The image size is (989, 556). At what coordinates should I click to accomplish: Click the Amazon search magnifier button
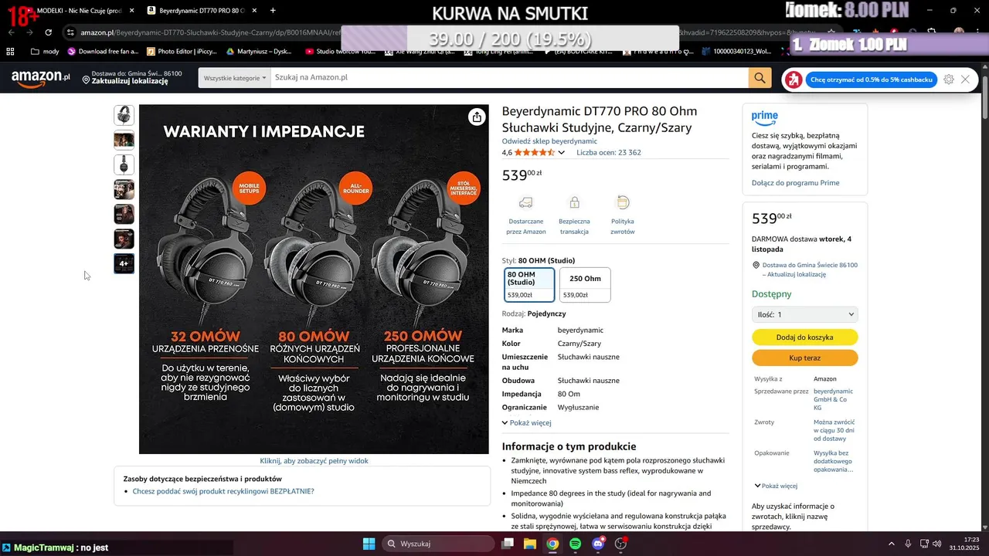(760, 78)
